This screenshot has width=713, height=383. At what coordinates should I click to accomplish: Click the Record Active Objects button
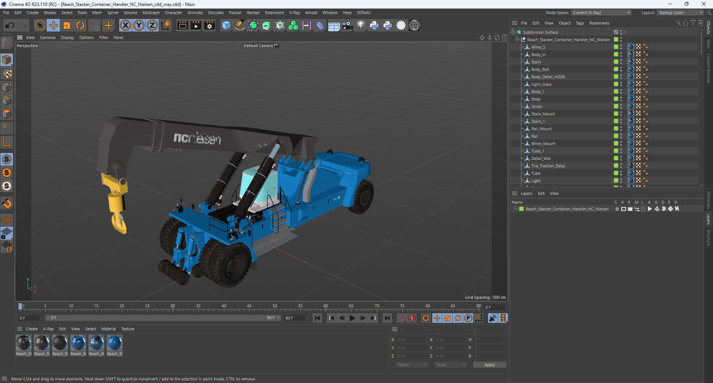click(401, 318)
